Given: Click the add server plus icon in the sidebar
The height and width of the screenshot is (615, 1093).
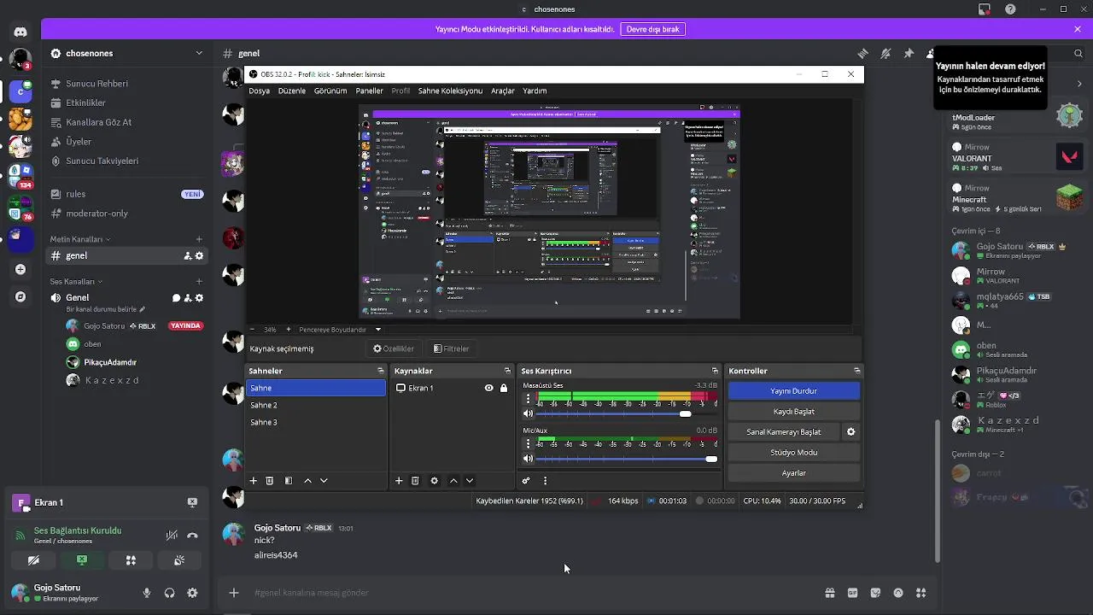Looking at the screenshot, I should [20, 269].
